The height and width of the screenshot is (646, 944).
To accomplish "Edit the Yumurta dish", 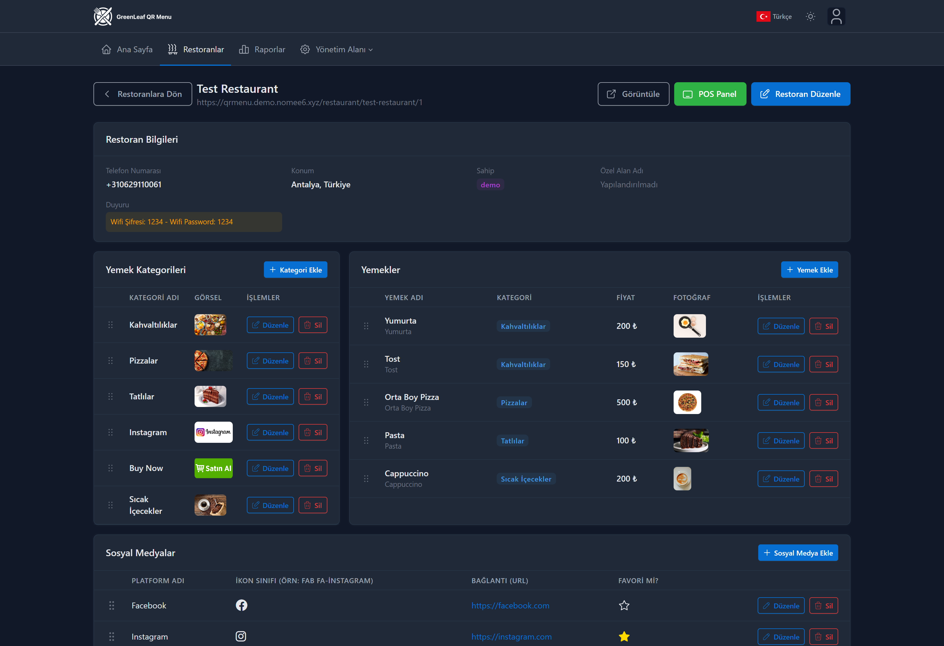I will pos(781,326).
